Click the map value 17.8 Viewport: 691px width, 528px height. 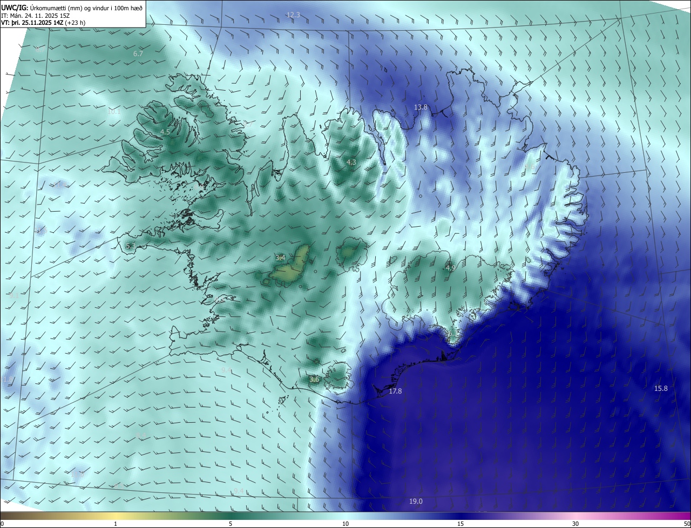(395, 391)
